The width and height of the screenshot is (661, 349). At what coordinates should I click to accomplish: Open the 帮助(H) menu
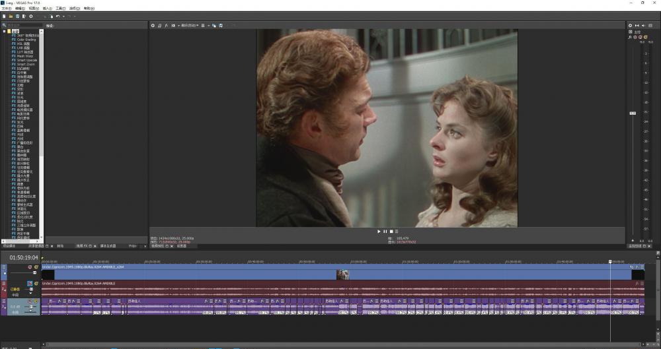89,9
